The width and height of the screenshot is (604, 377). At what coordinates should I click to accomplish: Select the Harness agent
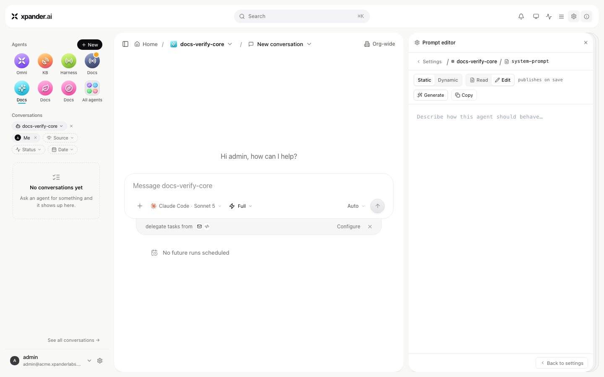69,64
